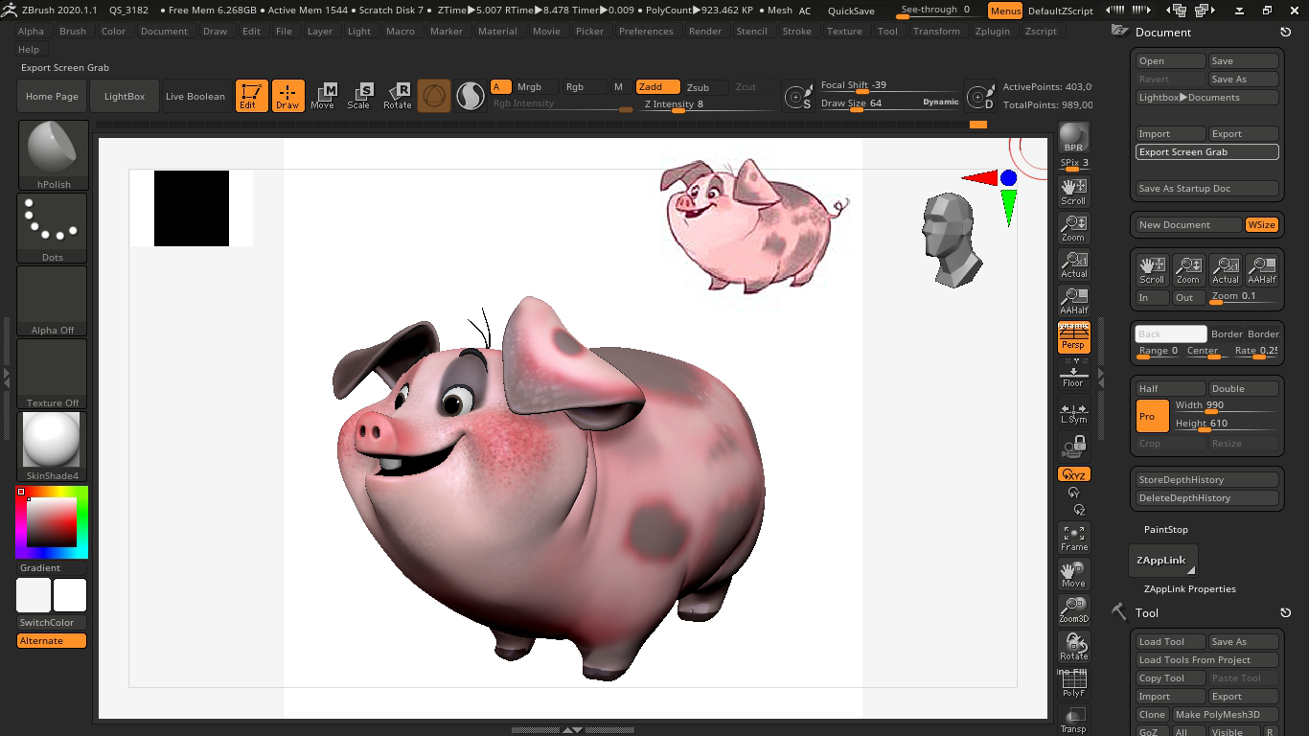Pick a color in the color picker square
1309x736 pixels.
pyautogui.click(x=51, y=523)
